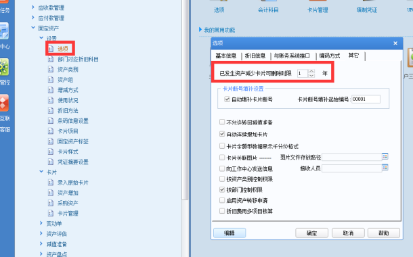The image size is (413, 257).
Task: Expand 应收款管理 tree node
Action: 33,7
